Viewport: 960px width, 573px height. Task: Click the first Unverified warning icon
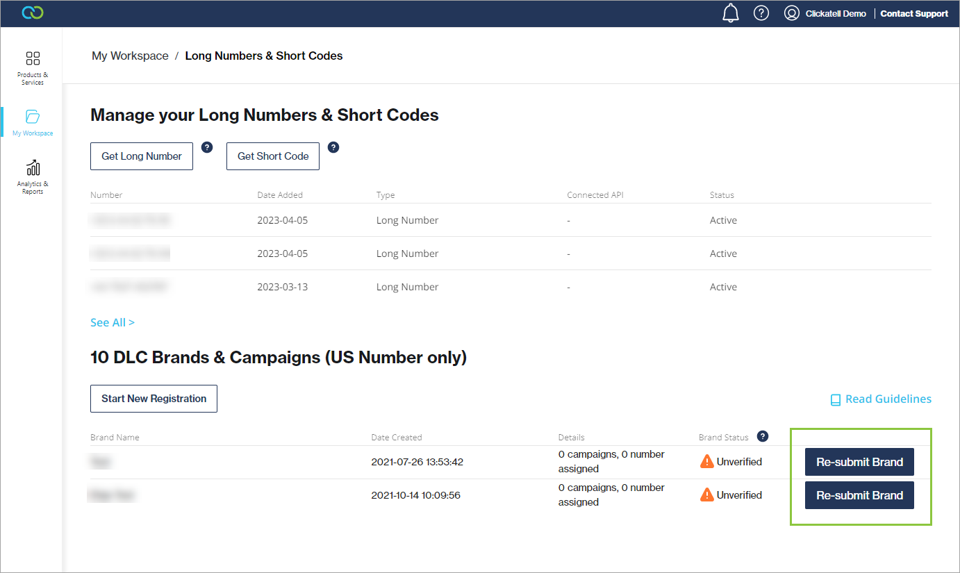tap(706, 462)
